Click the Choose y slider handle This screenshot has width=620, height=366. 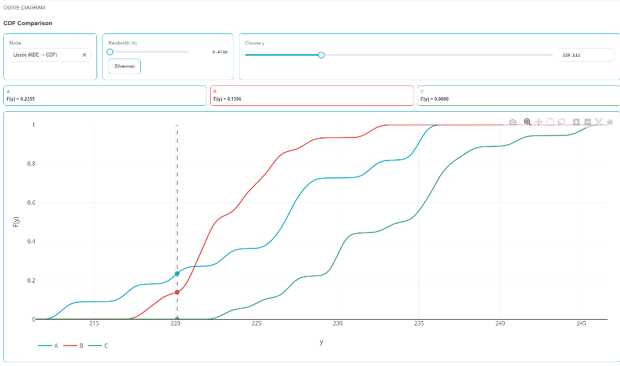[321, 55]
